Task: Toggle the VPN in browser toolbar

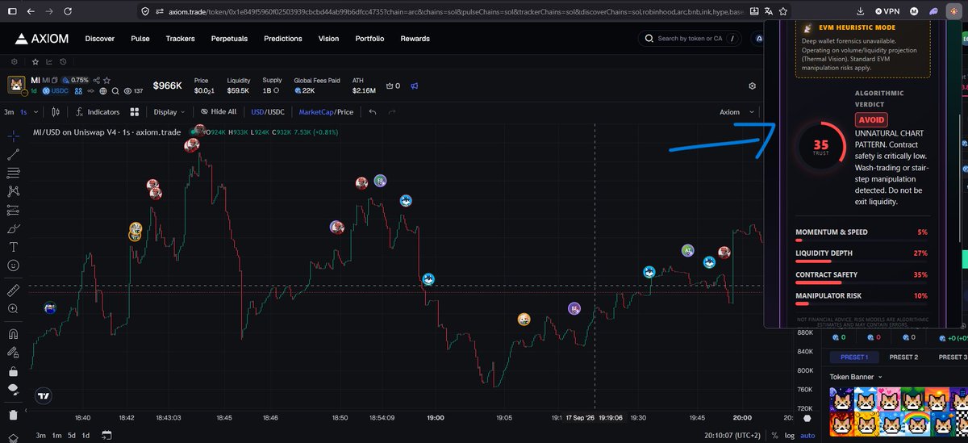Action: [x=886, y=11]
